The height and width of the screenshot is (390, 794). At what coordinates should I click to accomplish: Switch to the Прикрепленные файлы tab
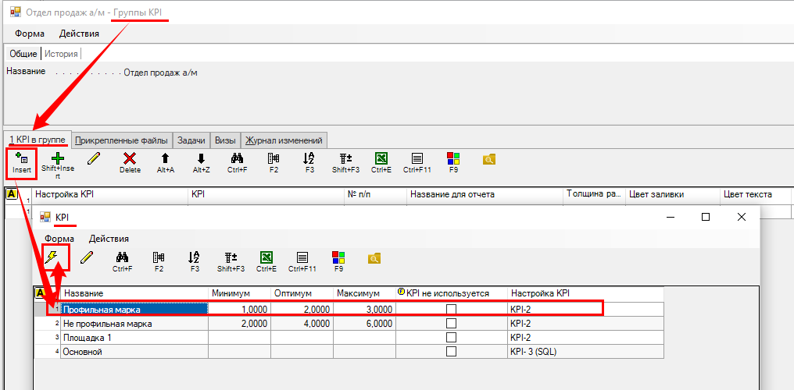[121, 140]
